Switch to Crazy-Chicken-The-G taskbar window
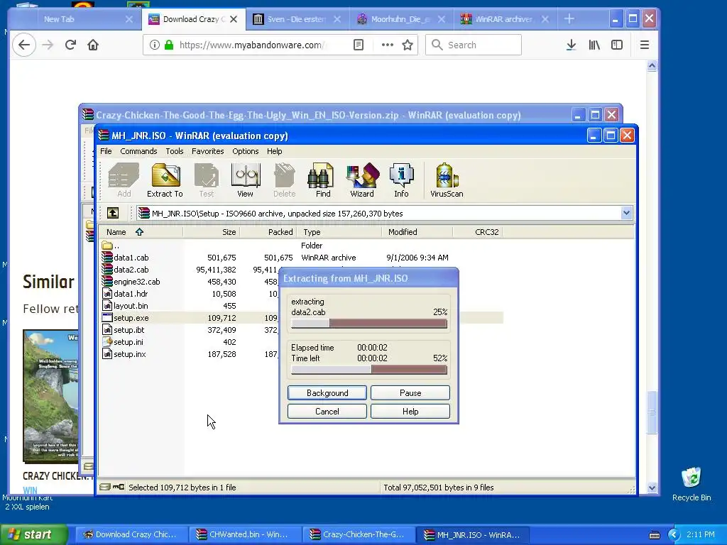 [358, 534]
